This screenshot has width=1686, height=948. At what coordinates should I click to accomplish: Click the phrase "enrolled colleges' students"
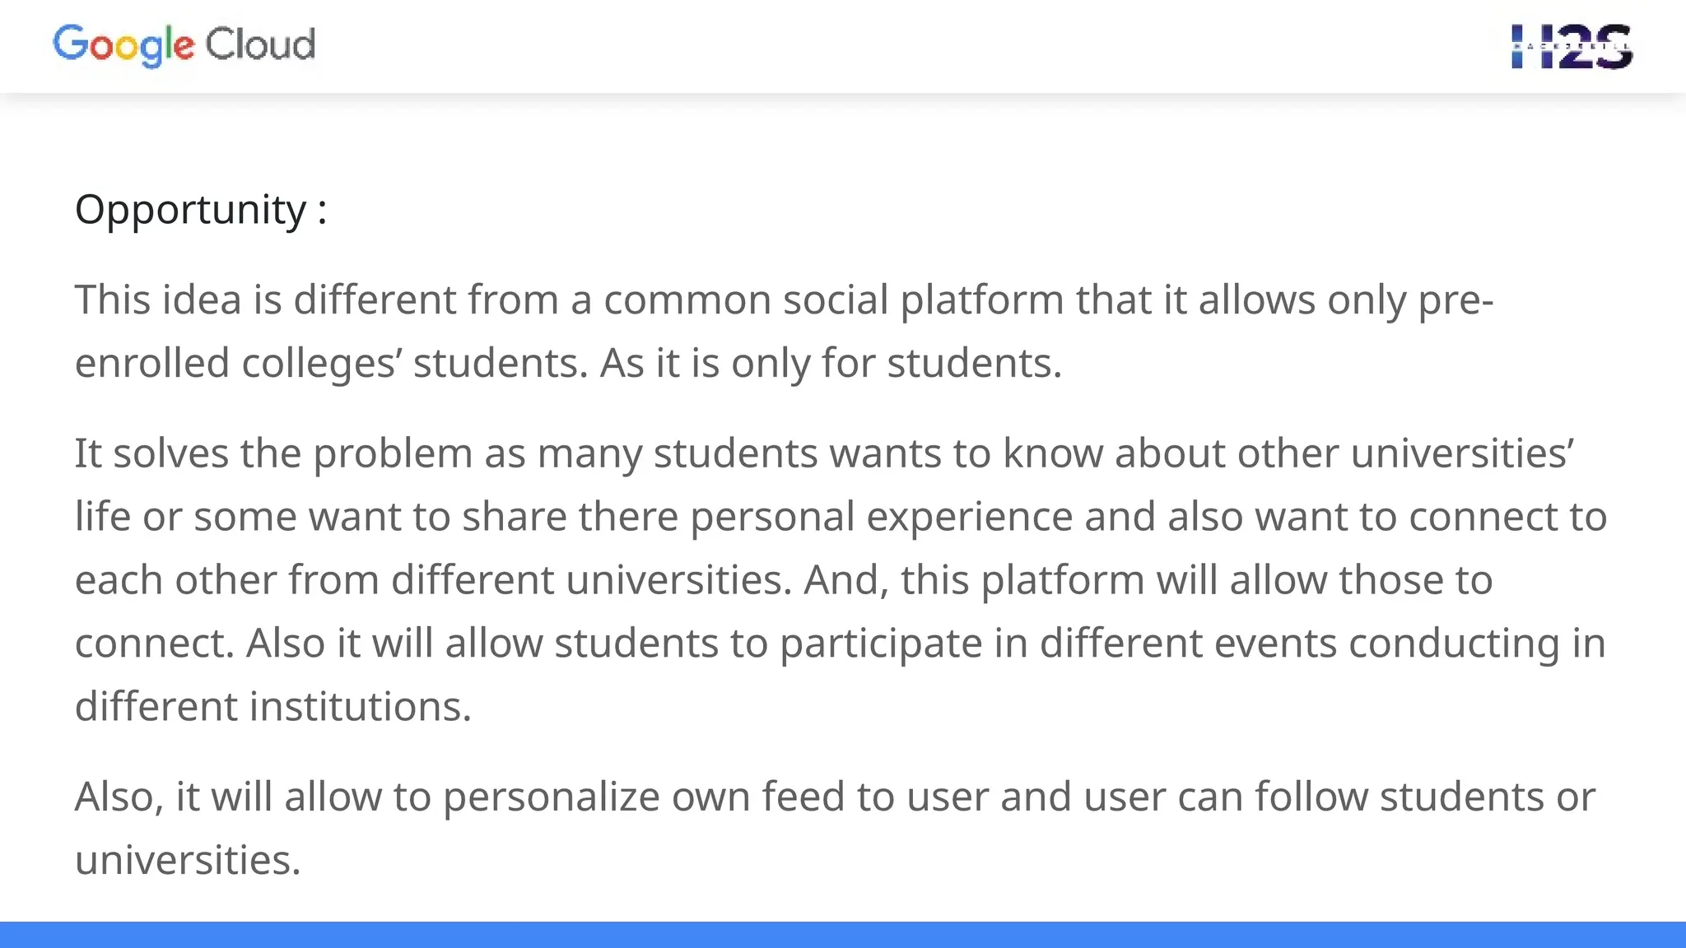[329, 363]
